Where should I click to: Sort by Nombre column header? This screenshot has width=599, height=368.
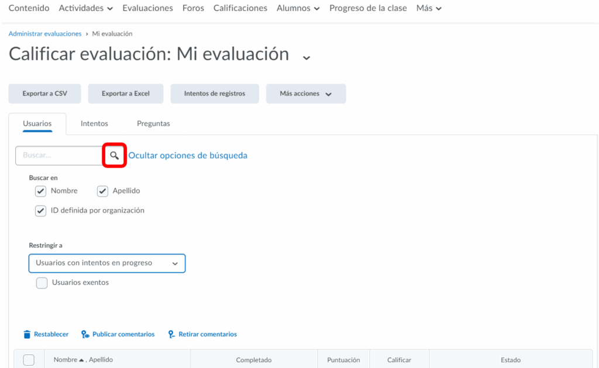click(65, 360)
